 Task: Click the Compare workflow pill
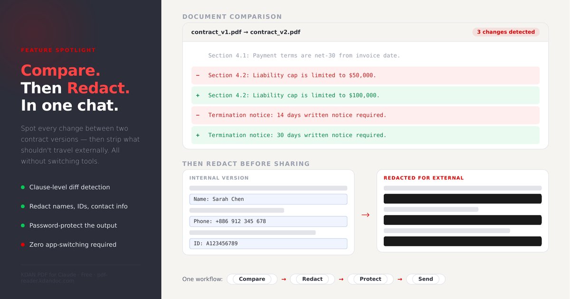pos(252,279)
